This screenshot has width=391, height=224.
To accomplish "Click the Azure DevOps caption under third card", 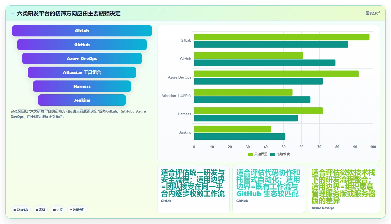I will [323, 208].
